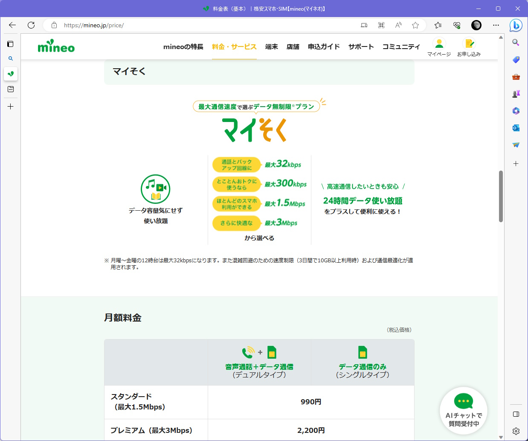Click the 通話とバックアップ回線に speed badge

coord(237,165)
